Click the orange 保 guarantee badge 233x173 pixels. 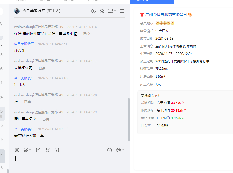click(190, 14)
